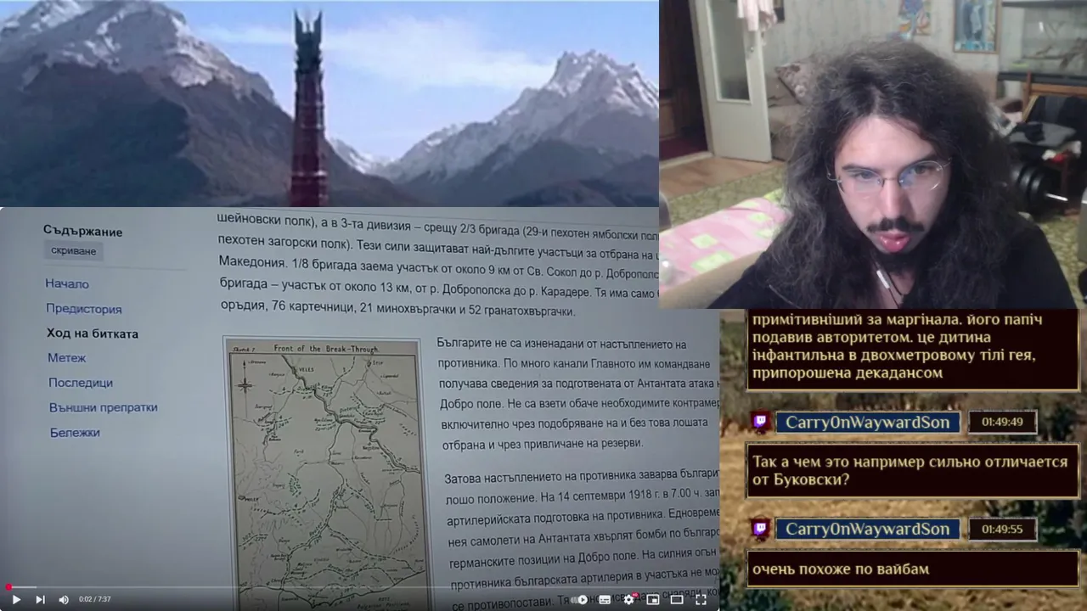Screen dimensions: 1087x611
Task: Play the video in the player
Action: click(16, 599)
